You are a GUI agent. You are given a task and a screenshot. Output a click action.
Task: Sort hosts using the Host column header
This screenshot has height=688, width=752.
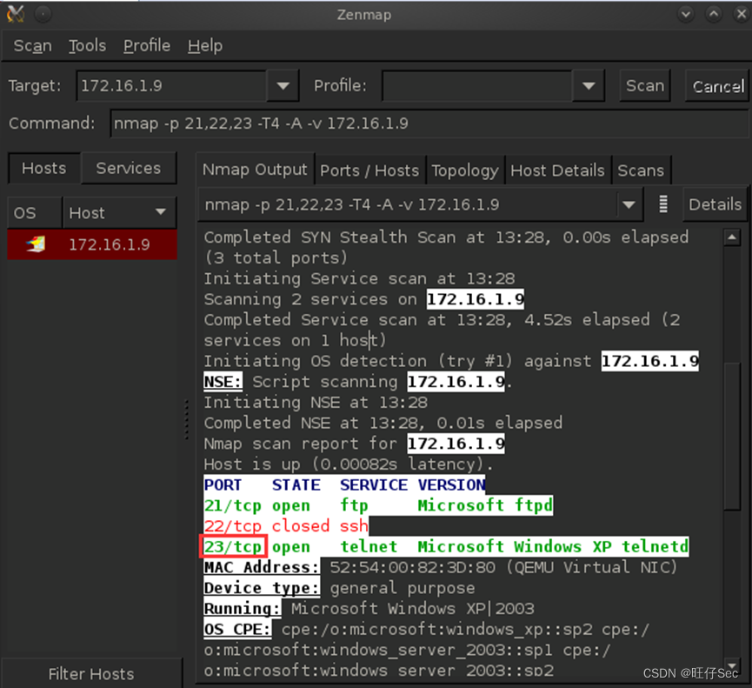click(x=119, y=212)
